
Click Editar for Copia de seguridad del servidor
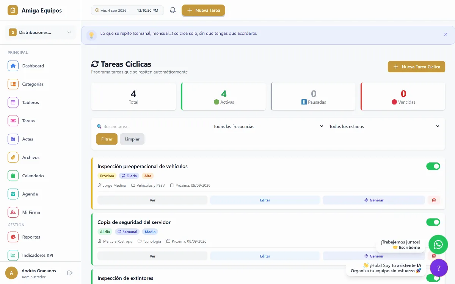coord(265,256)
